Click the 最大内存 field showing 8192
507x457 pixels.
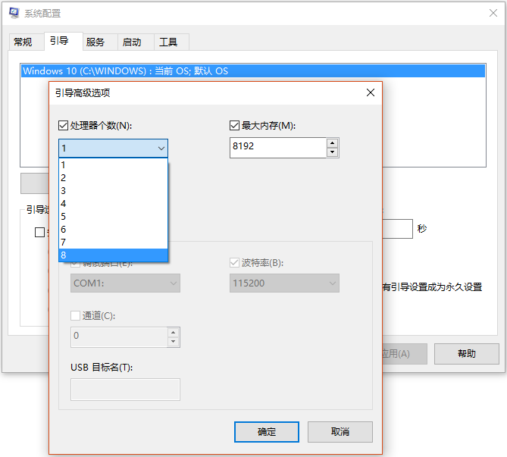click(277, 148)
